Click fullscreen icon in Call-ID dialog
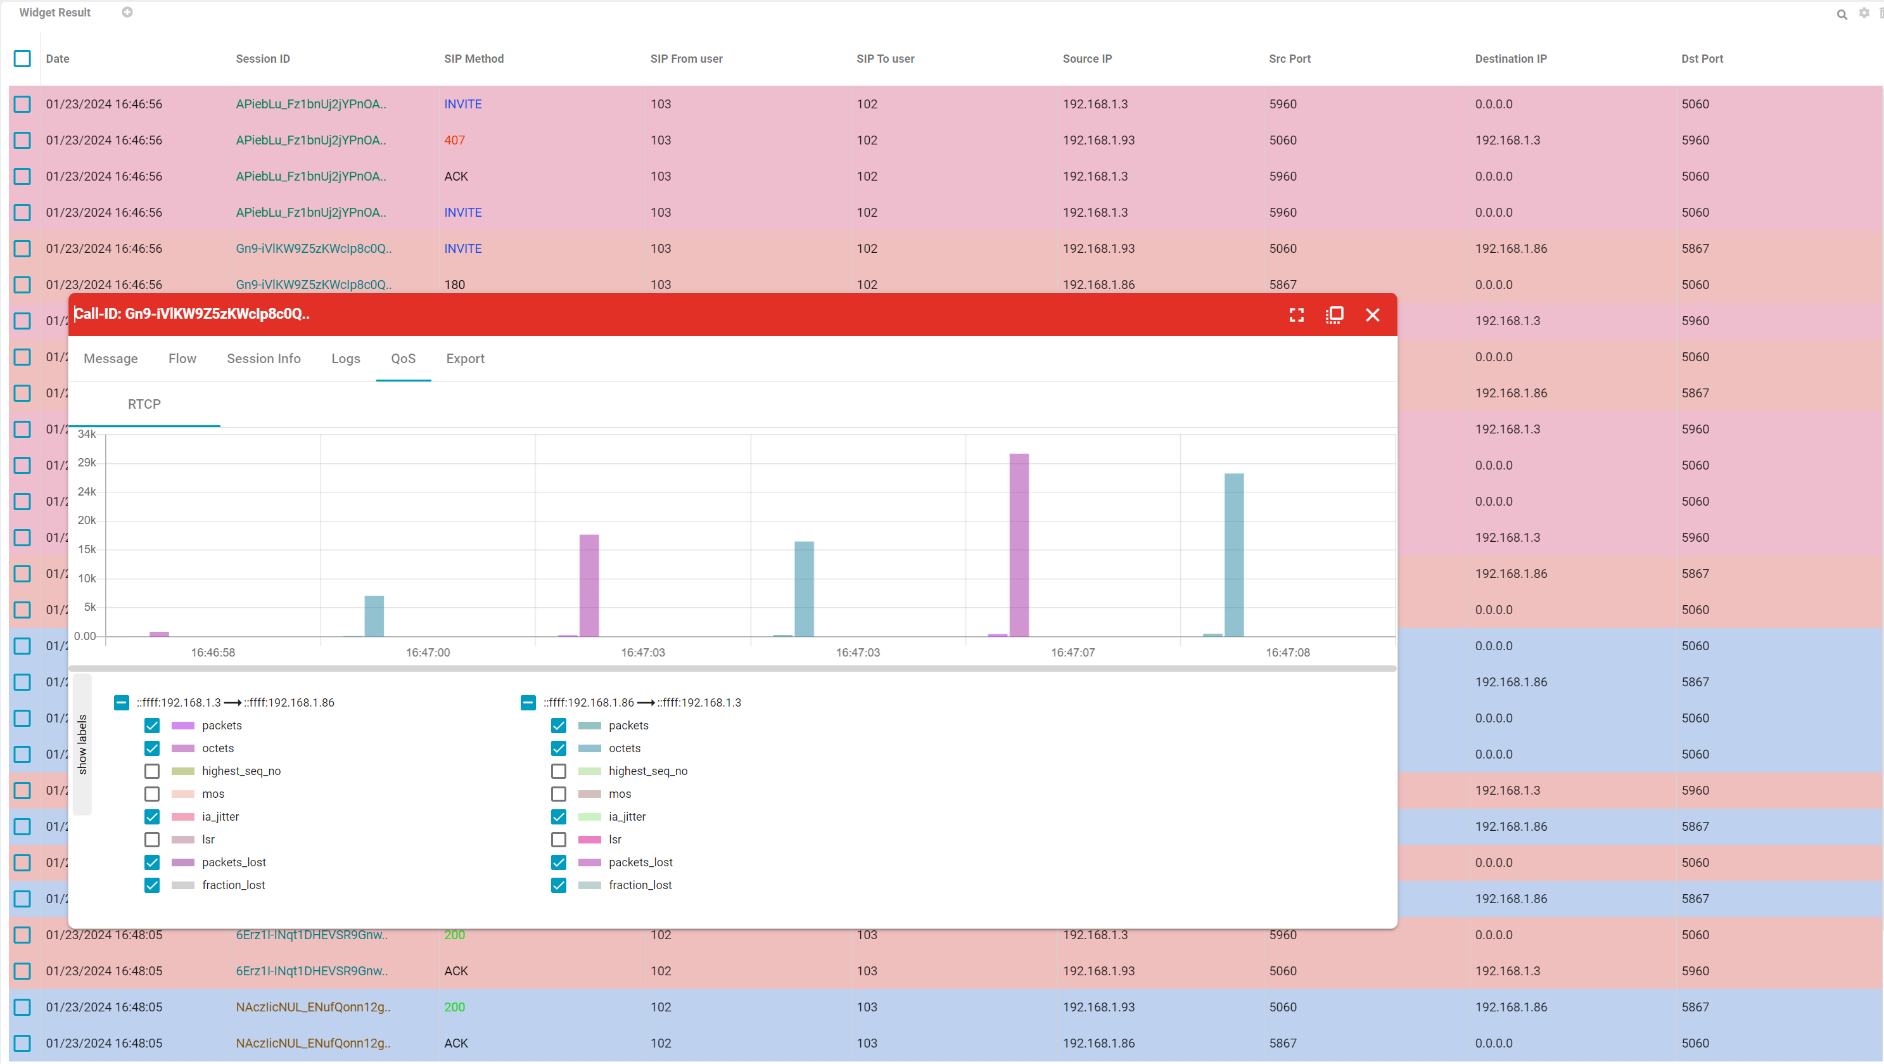Viewport: 1884px width, 1064px height. click(x=1296, y=315)
